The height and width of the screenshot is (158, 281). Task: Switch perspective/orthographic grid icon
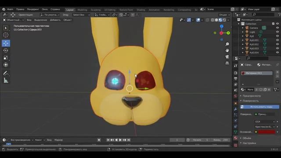227,63
